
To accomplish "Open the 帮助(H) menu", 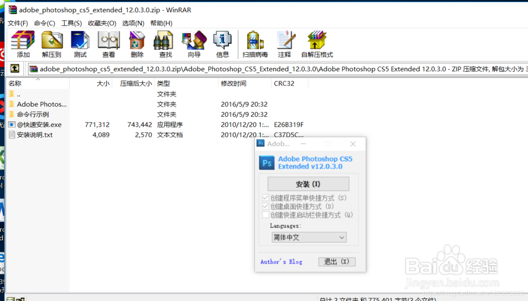I will [x=161, y=23].
